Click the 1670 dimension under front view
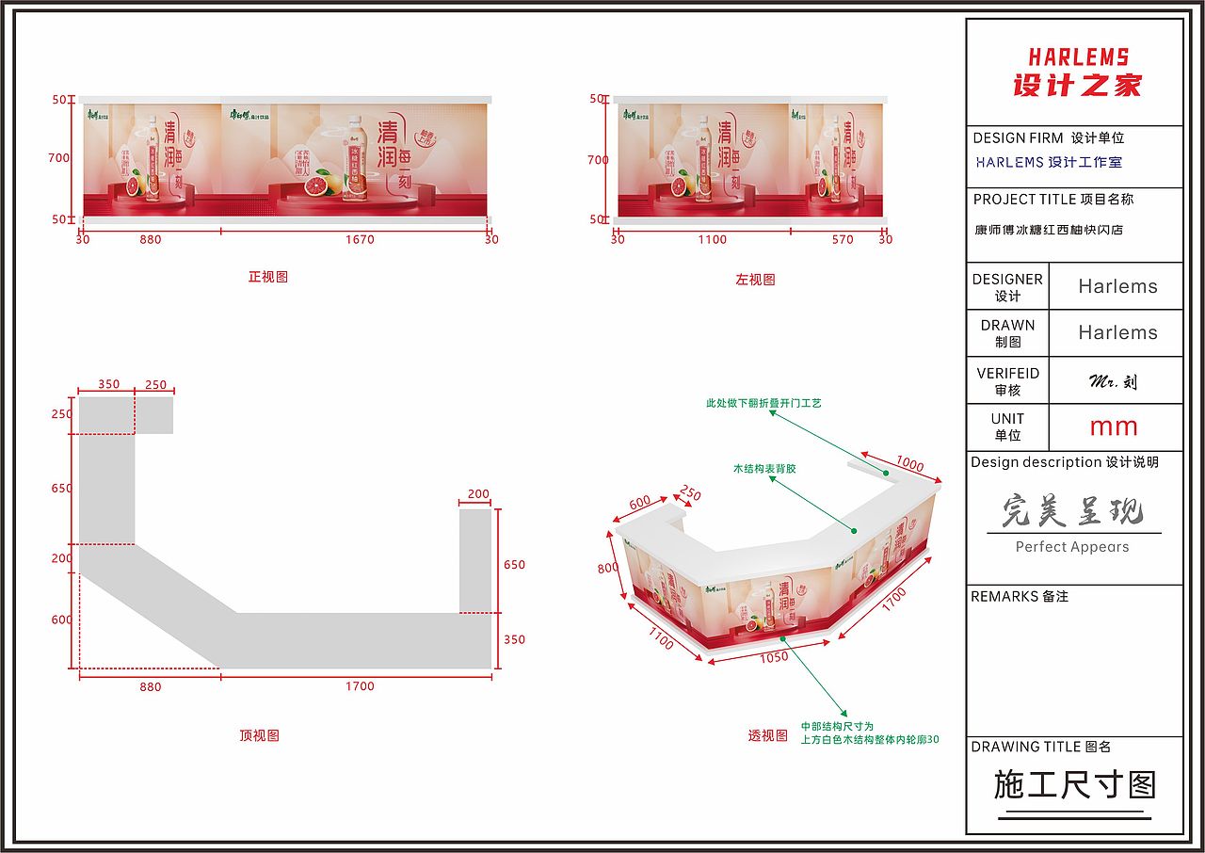 pos(360,239)
